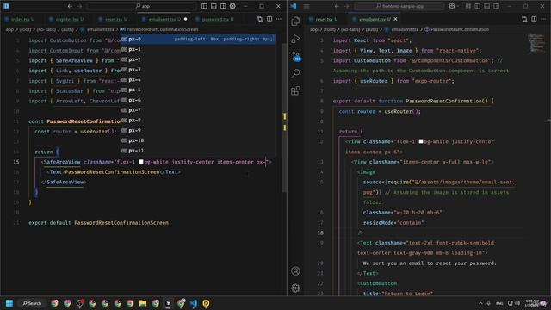Open Copilot dropdown arrow in right title bar
The image size is (551, 310).
pos(458,6)
